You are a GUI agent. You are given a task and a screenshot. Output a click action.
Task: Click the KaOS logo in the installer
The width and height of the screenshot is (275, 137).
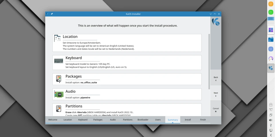pos(215,22)
